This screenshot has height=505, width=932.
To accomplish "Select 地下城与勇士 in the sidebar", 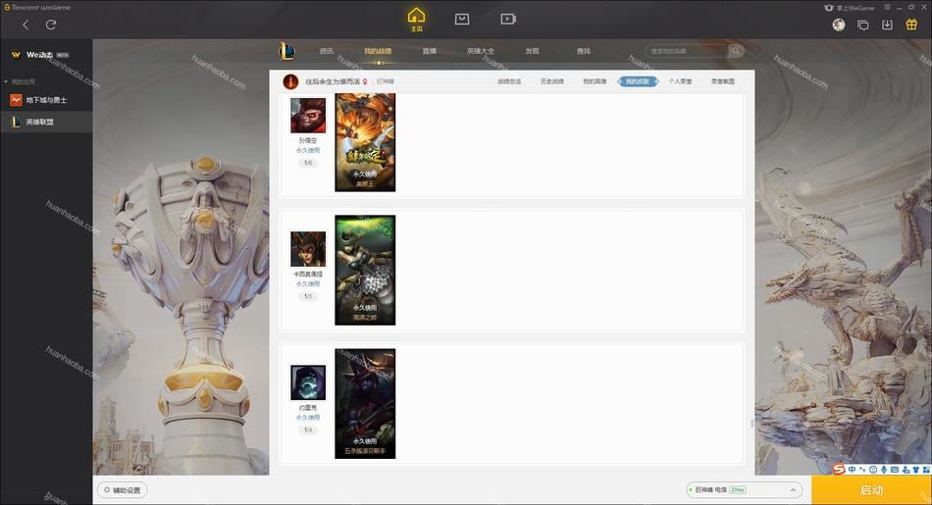I will pos(46,100).
